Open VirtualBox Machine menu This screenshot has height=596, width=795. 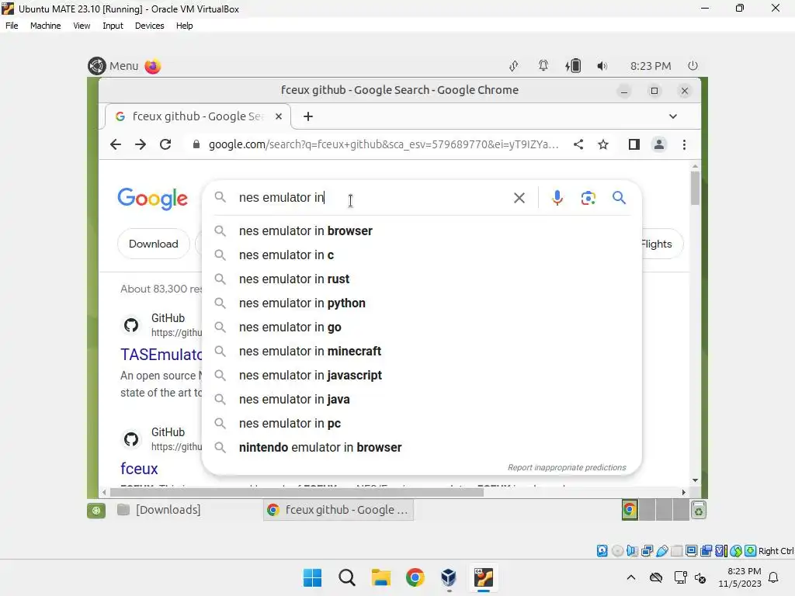pos(46,26)
